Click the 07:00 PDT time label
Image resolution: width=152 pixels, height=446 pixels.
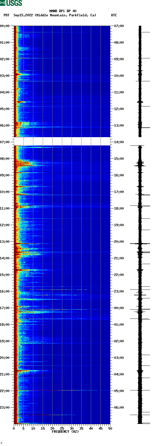tap(5, 142)
